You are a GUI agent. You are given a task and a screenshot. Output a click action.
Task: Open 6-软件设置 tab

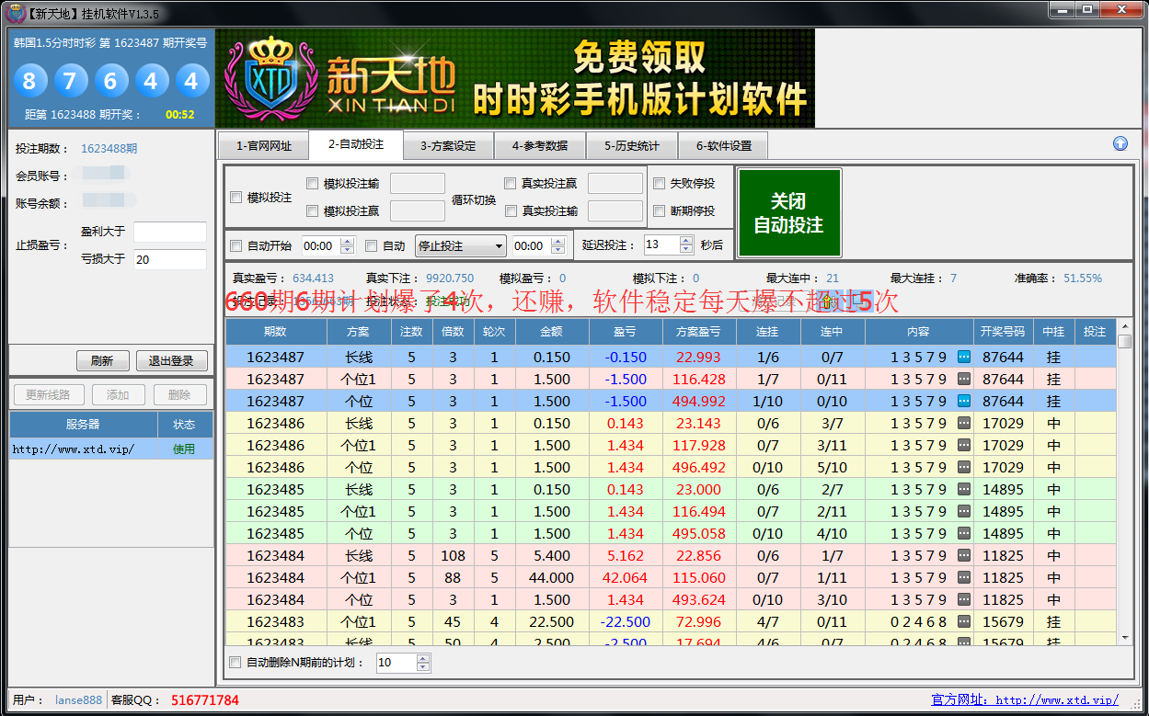[x=723, y=145]
